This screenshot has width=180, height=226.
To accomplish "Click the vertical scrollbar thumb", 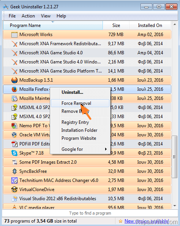I will pos(175,157).
